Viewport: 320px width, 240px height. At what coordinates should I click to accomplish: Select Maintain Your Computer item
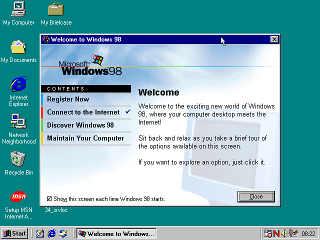coord(85,138)
